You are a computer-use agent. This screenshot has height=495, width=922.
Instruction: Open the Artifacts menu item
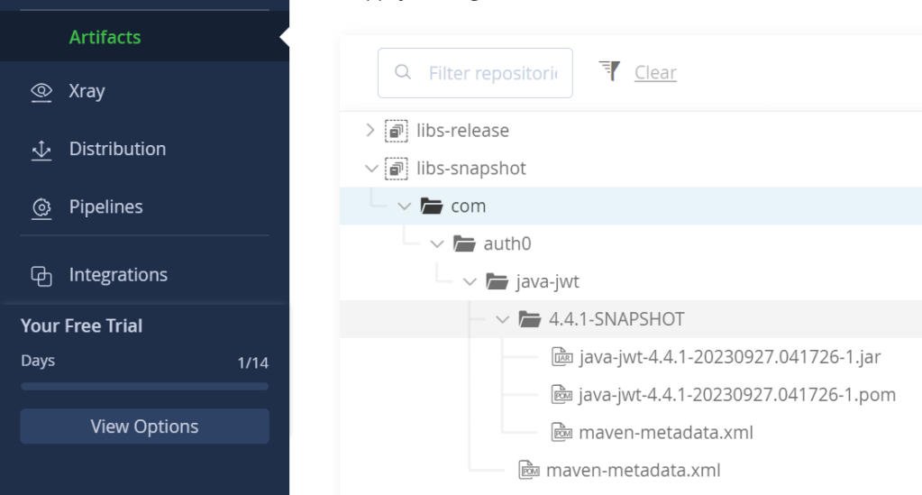pyautogui.click(x=105, y=37)
